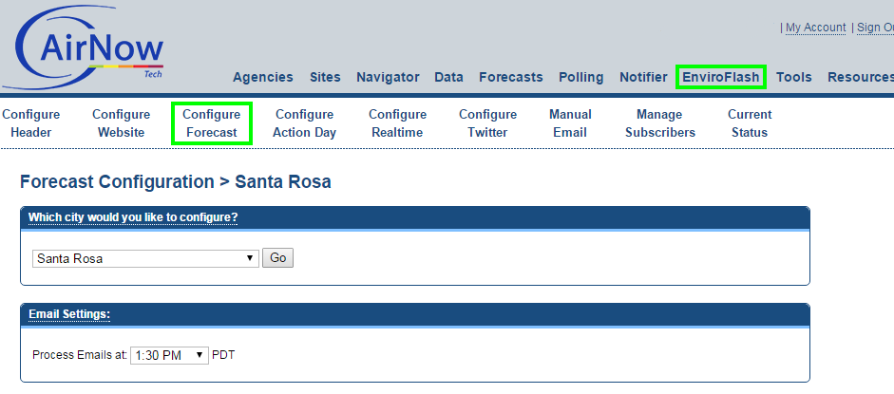The image size is (894, 394).
Task: Open Manual Email page
Action: click(x=570, y=123)
